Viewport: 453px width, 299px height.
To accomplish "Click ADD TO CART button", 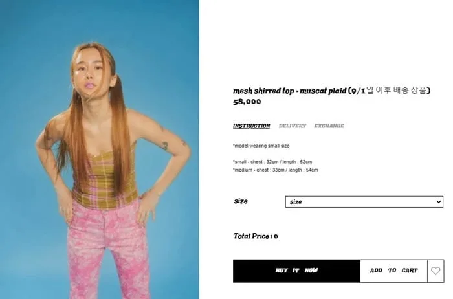I will 393,271.
